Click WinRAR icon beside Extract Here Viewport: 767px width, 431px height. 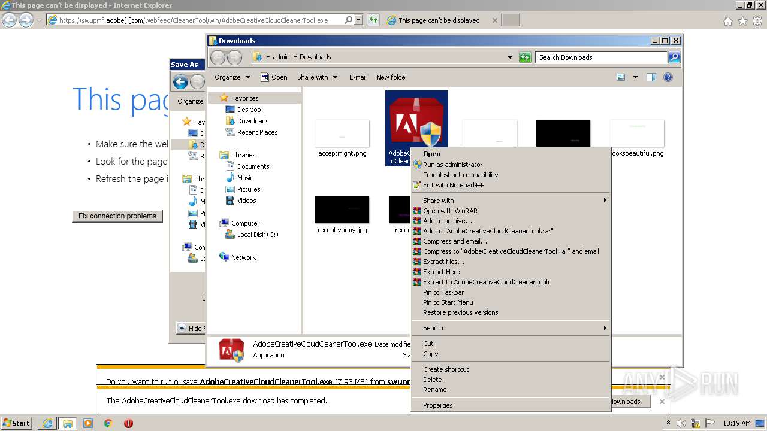[x=417, y=272]
